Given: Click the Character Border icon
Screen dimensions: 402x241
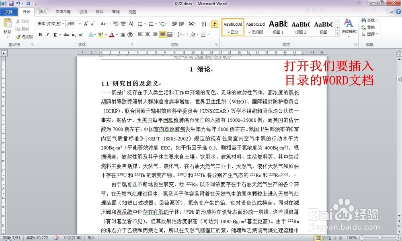Looking at the screenshot, I should [x=131, y=24].
